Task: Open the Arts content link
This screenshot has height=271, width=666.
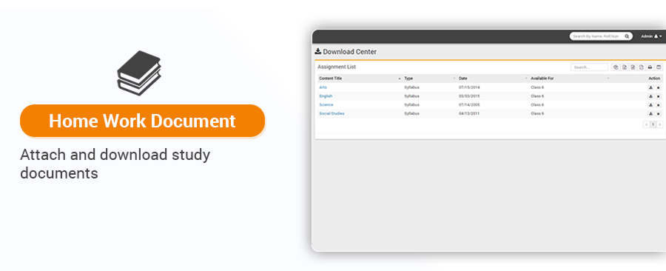Action: coord(323,87)
